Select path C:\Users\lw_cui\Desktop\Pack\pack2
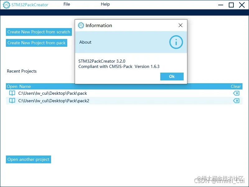249x187 pixels. (x=54, y=101)
